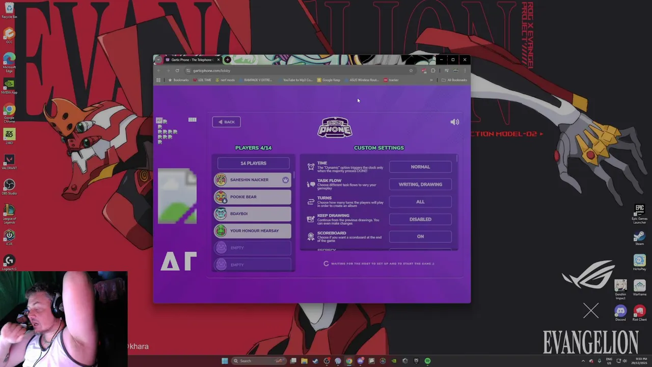Select player SAHESHIN NAICKER

point(253,180)
